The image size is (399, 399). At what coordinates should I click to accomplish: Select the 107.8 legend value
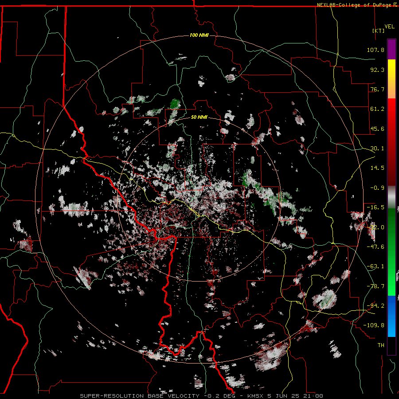[376, 50]
